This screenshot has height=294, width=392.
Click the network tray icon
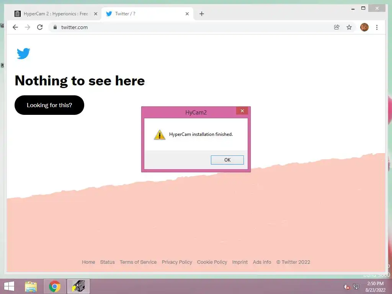click(x=356, y=287)
